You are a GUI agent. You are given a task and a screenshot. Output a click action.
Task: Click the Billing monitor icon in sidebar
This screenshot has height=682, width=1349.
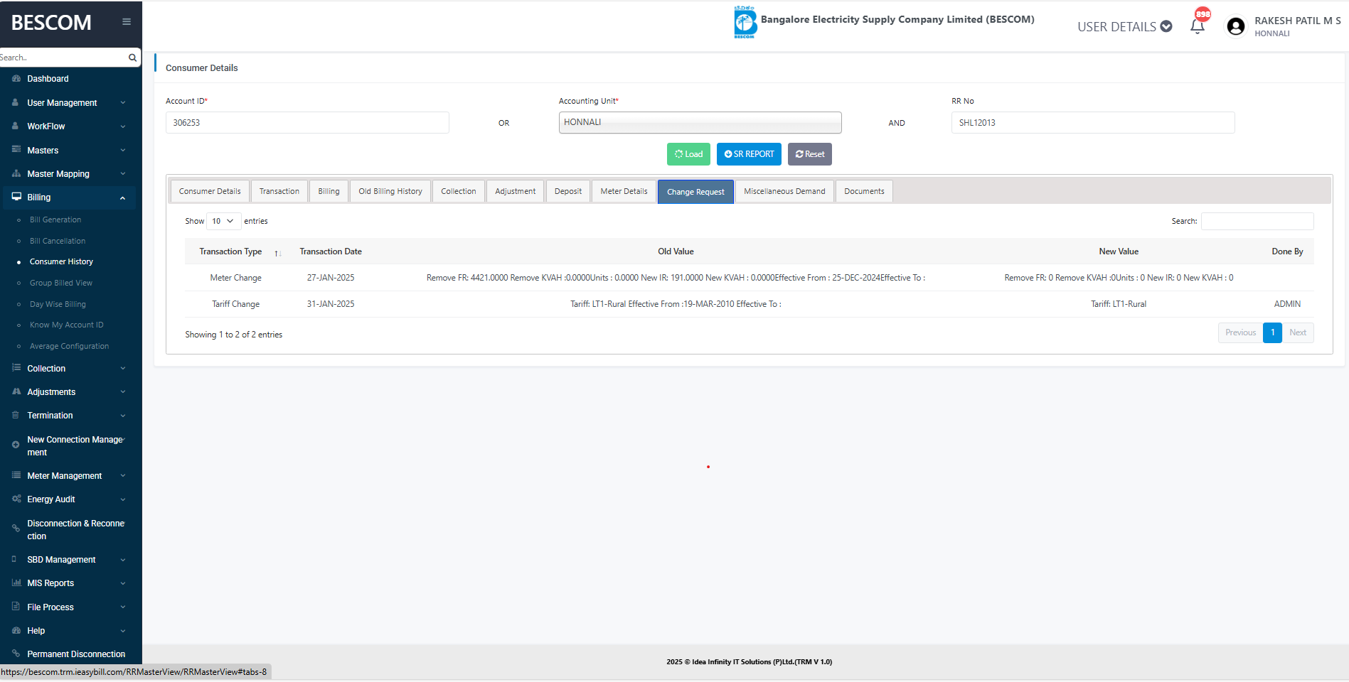pos(16,197)
